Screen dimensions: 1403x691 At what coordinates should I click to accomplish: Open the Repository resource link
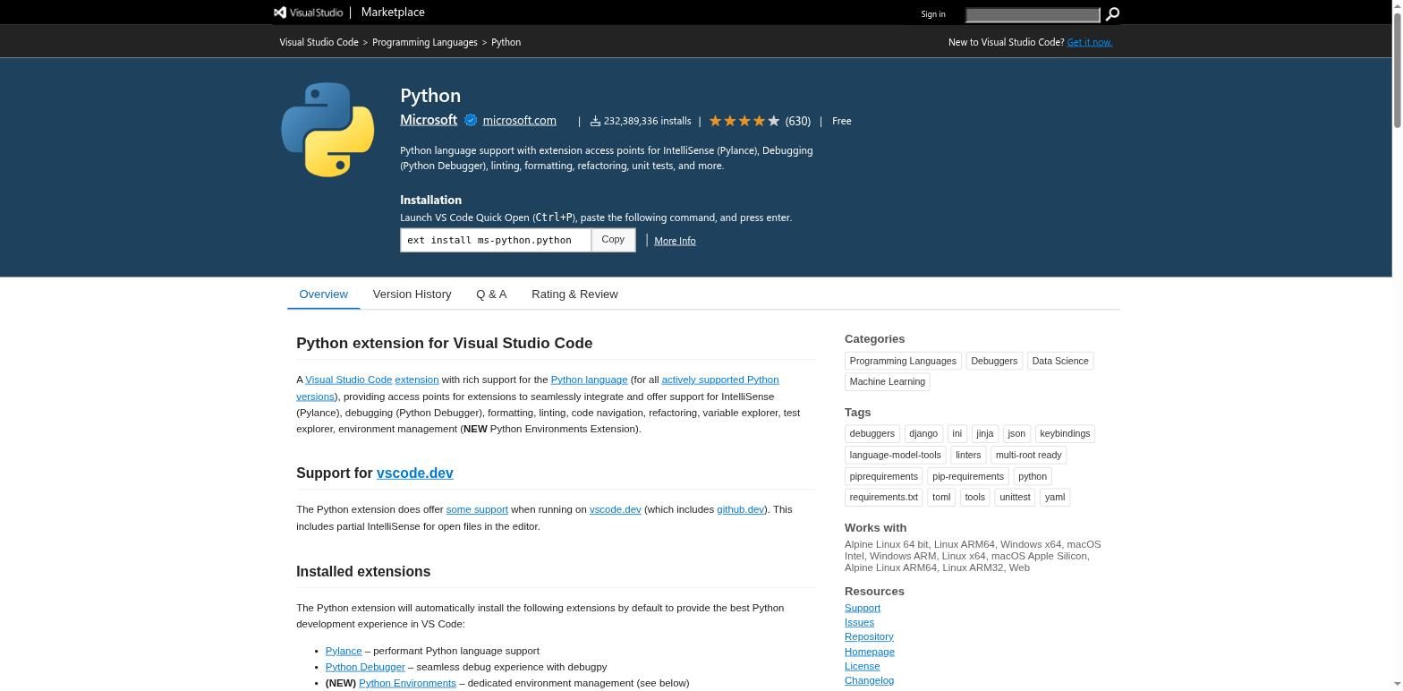[x=869, y=636]
